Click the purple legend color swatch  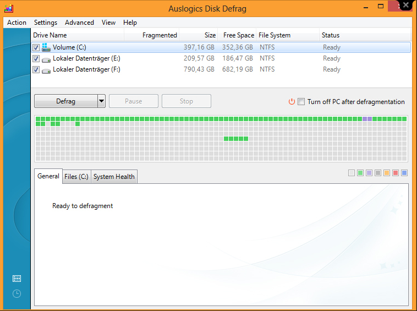click(369, 173)
